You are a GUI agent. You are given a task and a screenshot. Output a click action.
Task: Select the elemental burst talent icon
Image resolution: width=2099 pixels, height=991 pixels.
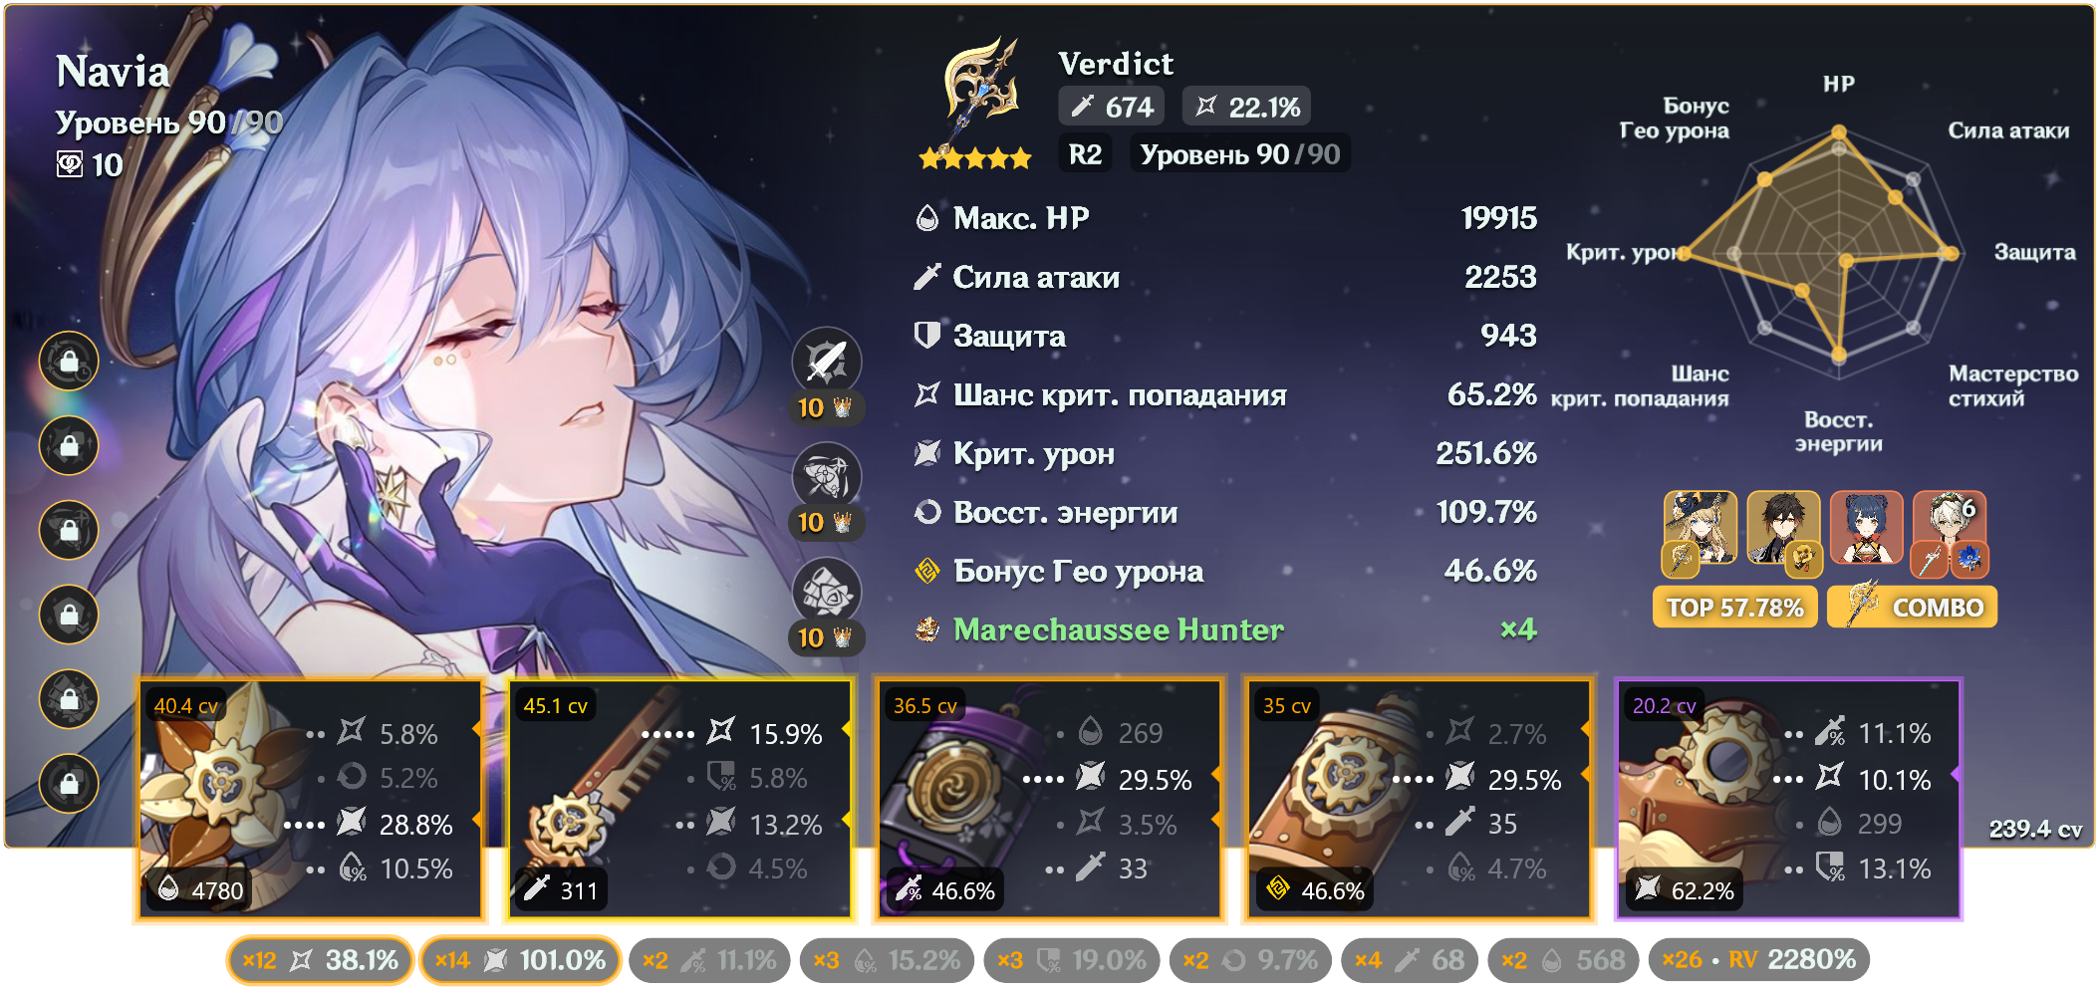827,592
